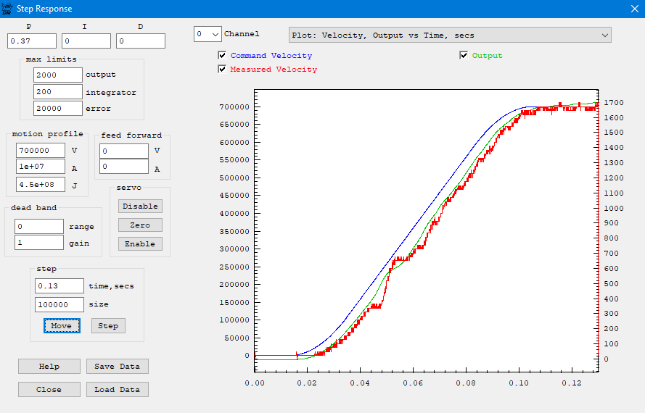Click the servo Zero button
The height and width of the screenshot is (413, 645).
pos(140,225)
